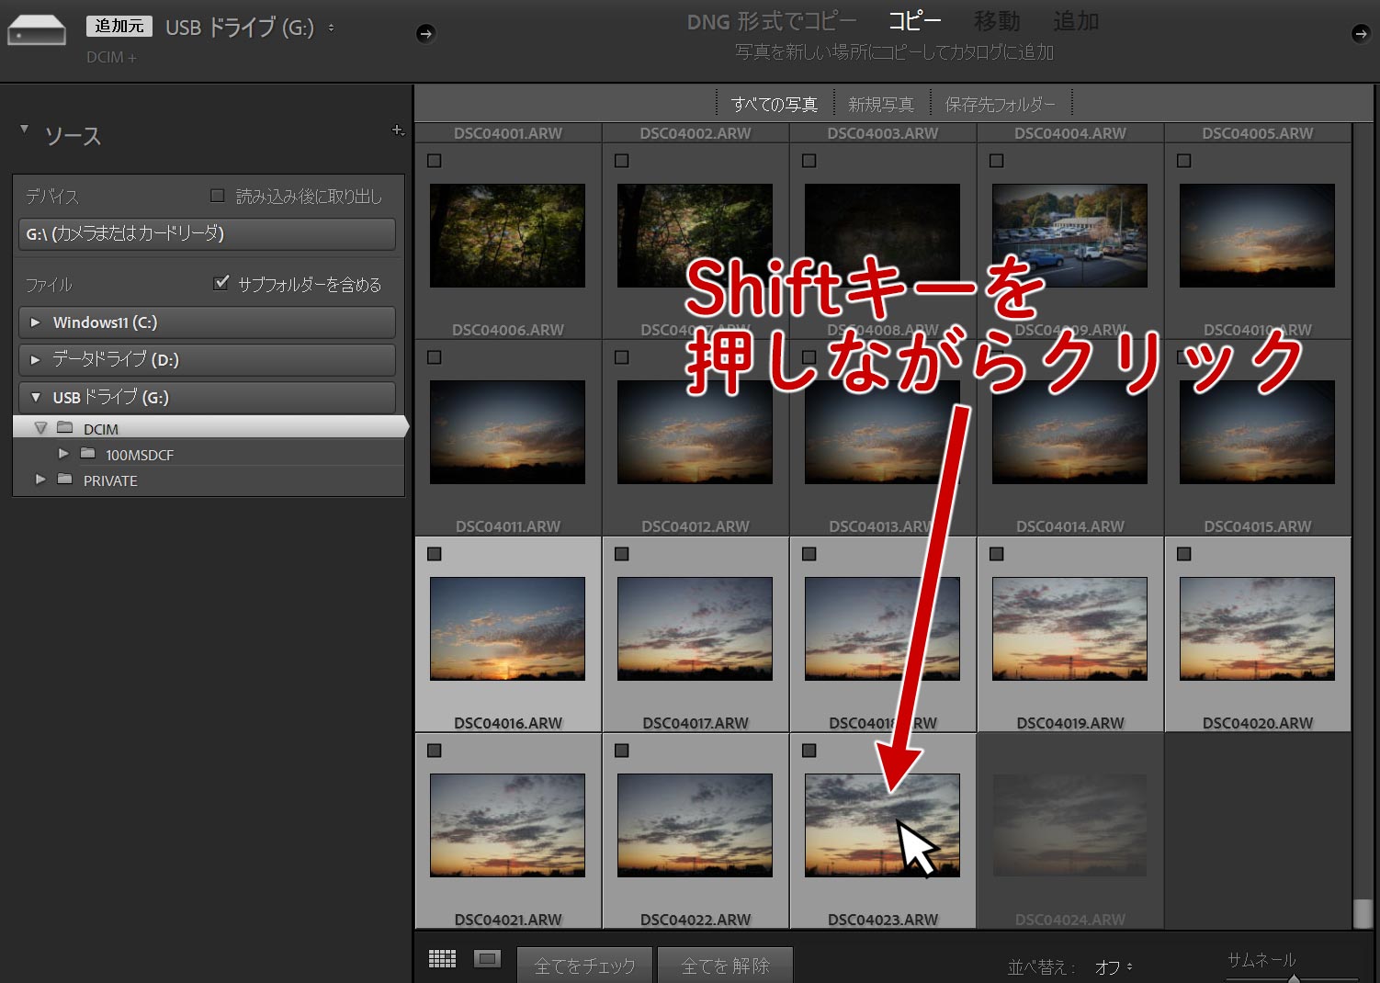Switch to the new photos tab
Viewport: 1380px width, 983px height.
click(x=880, y=105)
